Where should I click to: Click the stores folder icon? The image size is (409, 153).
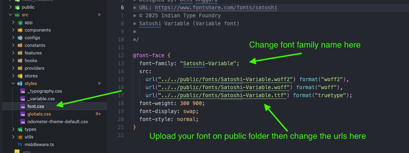point(20,76)
